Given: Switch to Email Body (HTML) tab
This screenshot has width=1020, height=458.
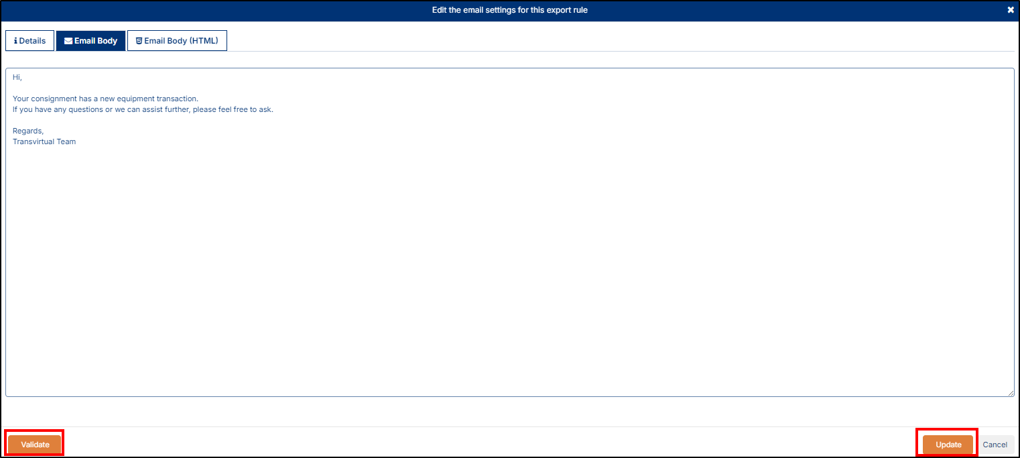Looking at the screenshot, I should (x=177, y=41).
